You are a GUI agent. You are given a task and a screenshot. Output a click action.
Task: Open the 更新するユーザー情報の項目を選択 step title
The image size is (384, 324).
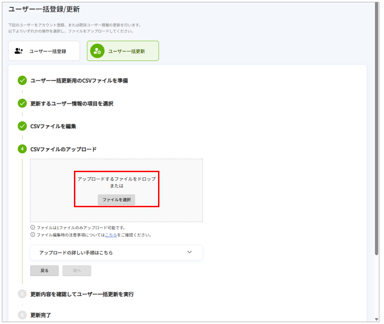[x=72, y=104]
